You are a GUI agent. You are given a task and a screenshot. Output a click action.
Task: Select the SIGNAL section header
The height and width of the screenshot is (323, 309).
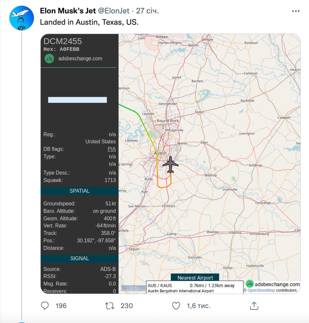click(80, 258)
